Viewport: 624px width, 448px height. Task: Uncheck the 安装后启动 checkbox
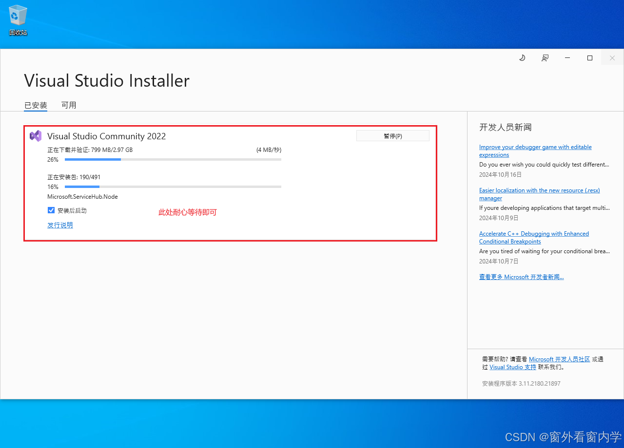click(x=51, y=210)
